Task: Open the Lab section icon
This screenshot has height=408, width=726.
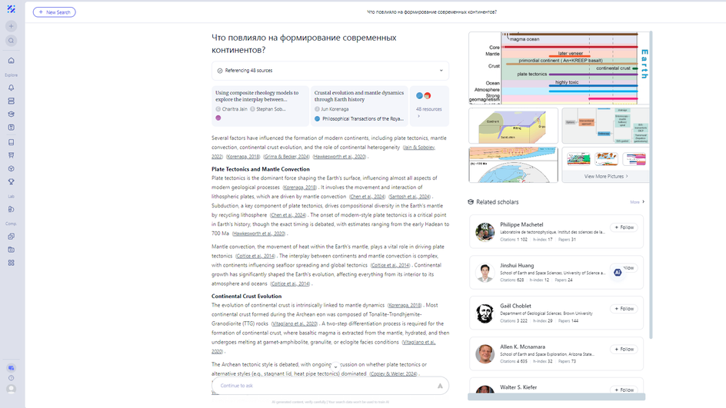Action: 11,209
